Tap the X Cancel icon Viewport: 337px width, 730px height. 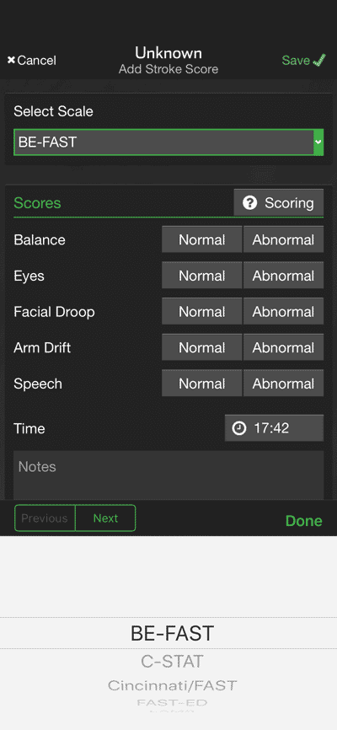(11, 61)
